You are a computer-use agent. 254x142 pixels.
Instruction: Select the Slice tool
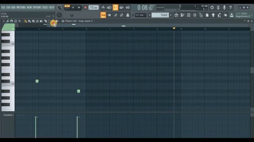click(45, 21)
